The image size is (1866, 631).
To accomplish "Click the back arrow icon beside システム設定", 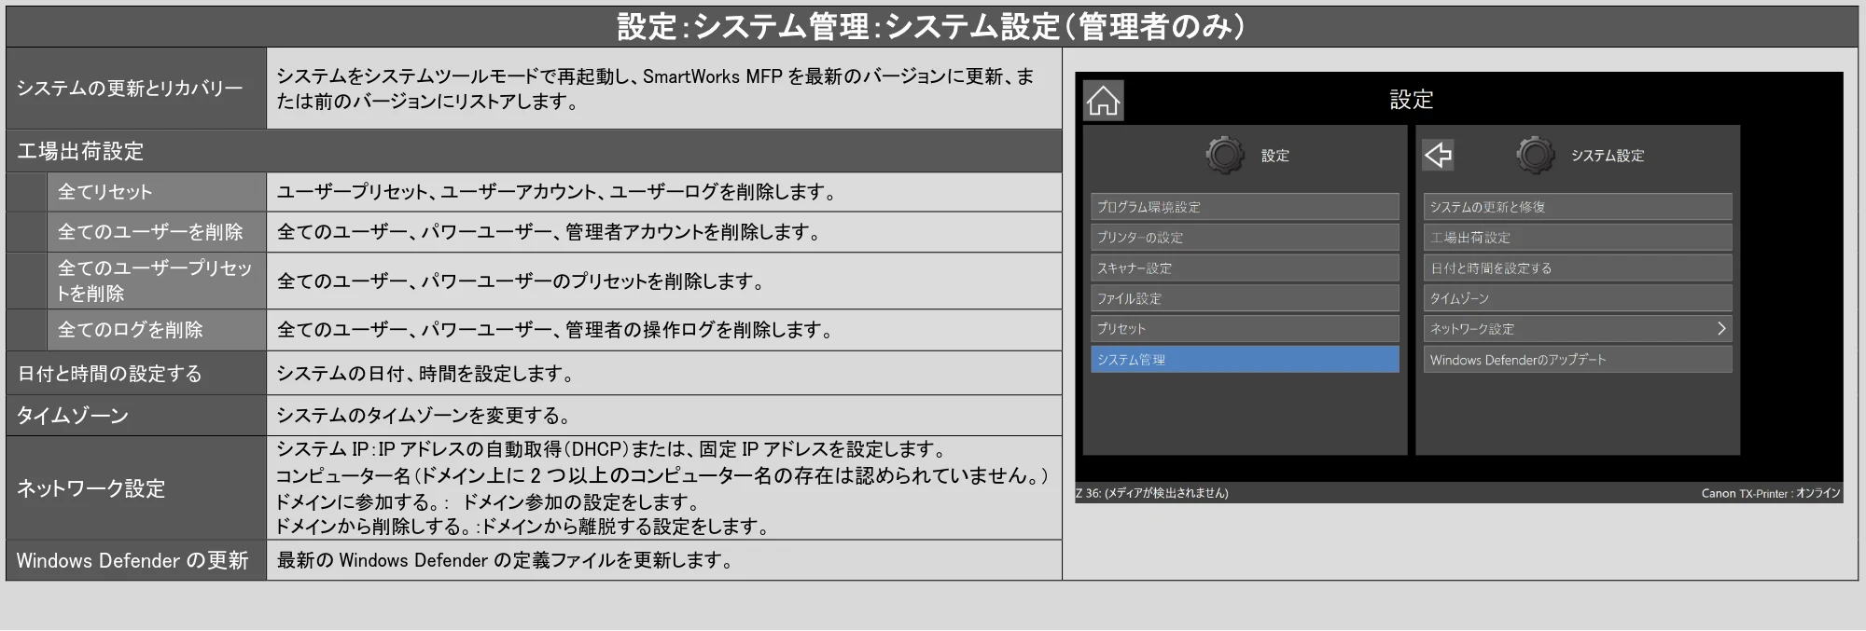I will coord(1438,155).
